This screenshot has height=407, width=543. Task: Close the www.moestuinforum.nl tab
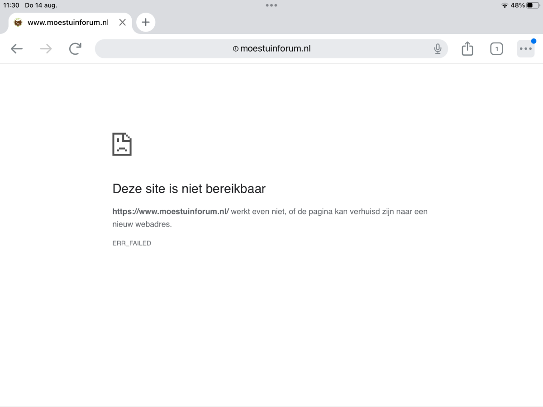pyautogui.click(x=122, y=22)
